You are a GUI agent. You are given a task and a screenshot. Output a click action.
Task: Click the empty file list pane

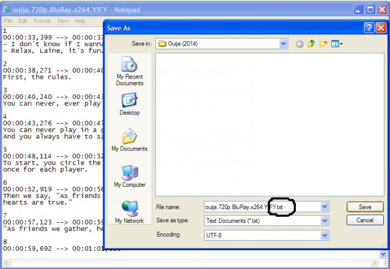click(x=270, y=125)
